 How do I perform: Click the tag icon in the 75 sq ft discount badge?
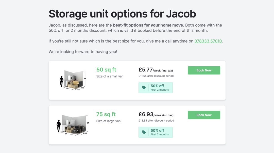[x=144, y=132]
